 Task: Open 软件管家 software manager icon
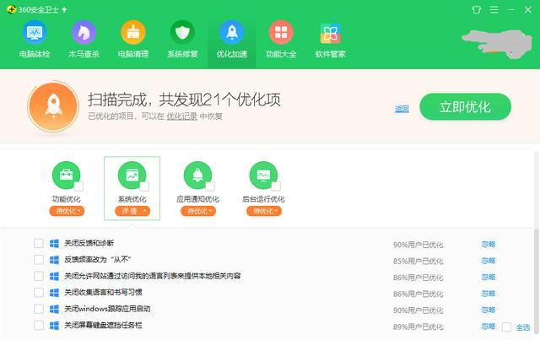tap(330, 33)
